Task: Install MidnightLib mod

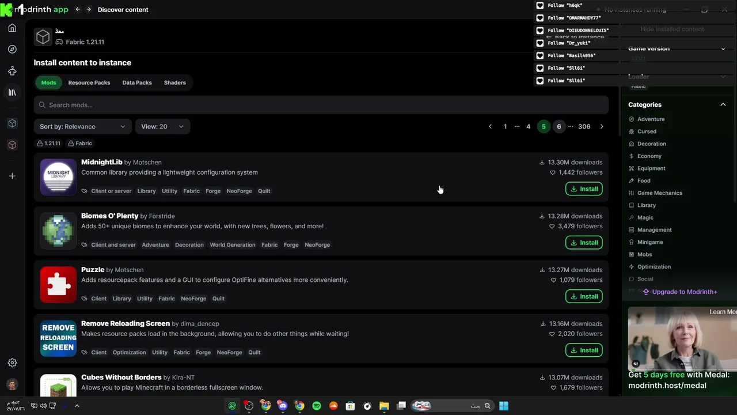Action: 584,188
